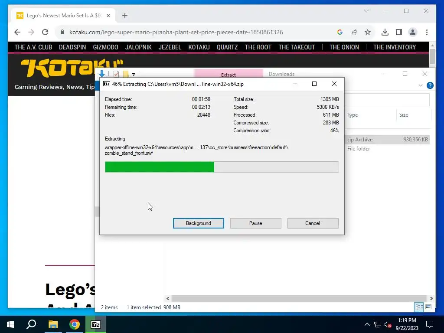Open THE TAKEOUT nav link

click(x=297, y=47)
